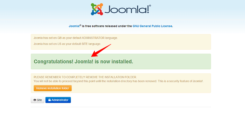245x121 pixels.
Task: Select the en-GB administrator language notice
Action: (x=76, y=38)
